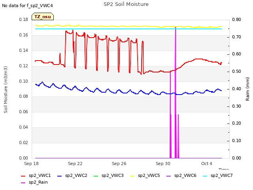Click the 0.18 left axis value

tap(23, 19)
